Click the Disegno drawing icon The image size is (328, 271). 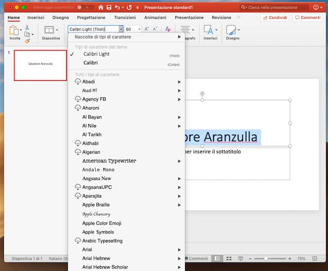[231, 30]
